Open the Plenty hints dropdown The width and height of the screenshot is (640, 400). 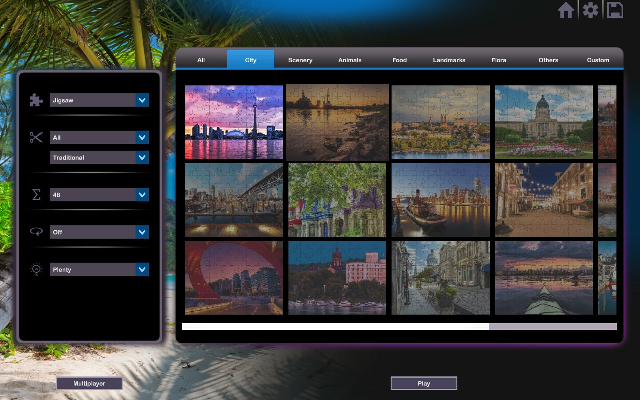pos(99,269)
